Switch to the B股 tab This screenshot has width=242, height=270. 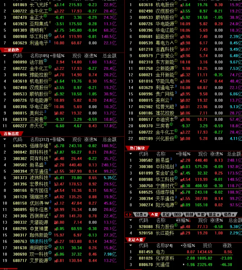[201, 214]
